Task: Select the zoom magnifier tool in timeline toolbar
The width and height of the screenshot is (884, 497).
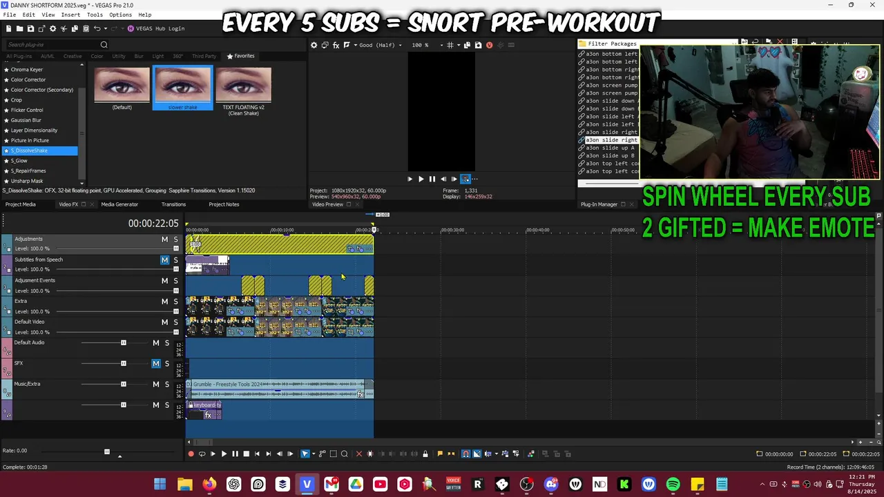Action: 344,454
